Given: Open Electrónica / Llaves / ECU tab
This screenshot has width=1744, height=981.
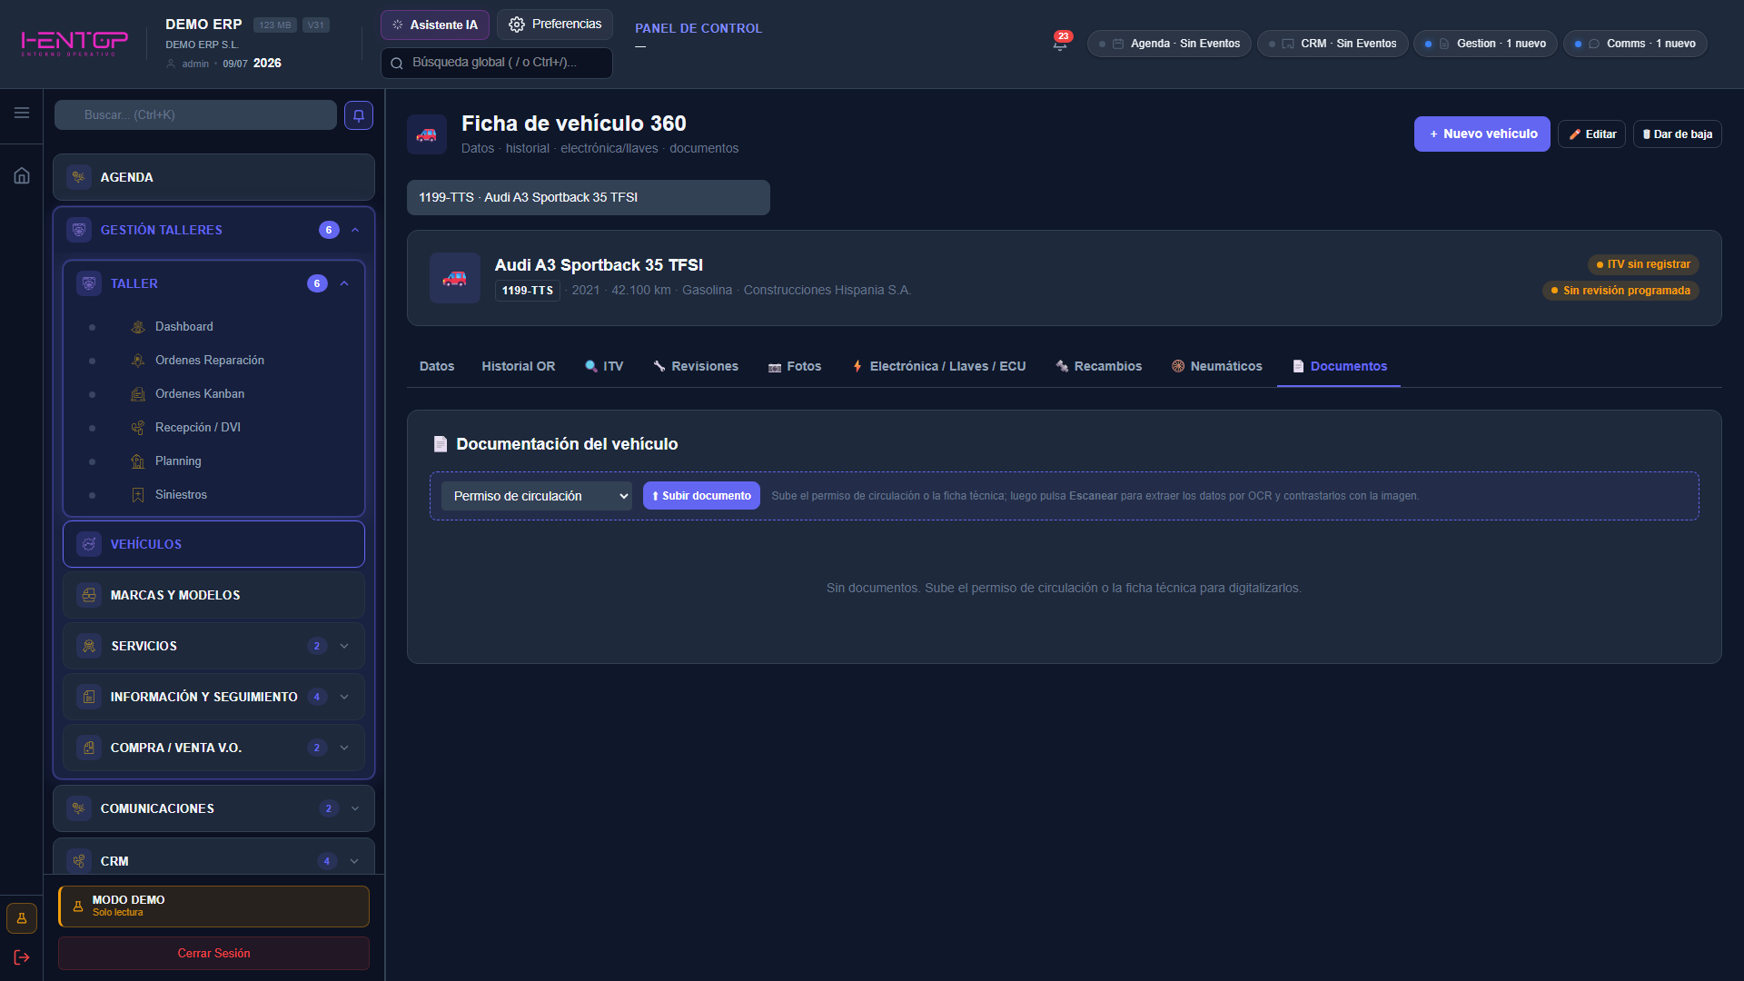Looking at the screenshot, I should [x=938, y=366].
